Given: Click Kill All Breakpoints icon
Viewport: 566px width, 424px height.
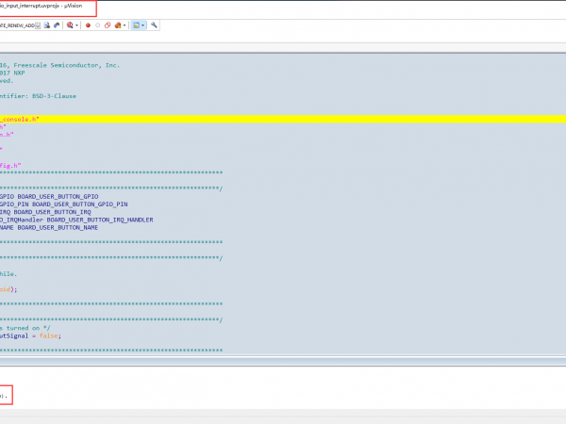Looking at the screenshot, I should [x=117, y=25].
